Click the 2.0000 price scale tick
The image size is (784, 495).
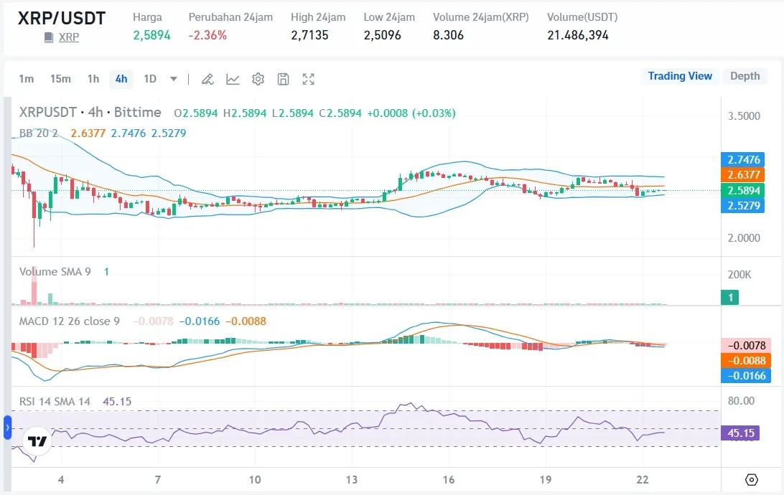click(x=744, y=238)
